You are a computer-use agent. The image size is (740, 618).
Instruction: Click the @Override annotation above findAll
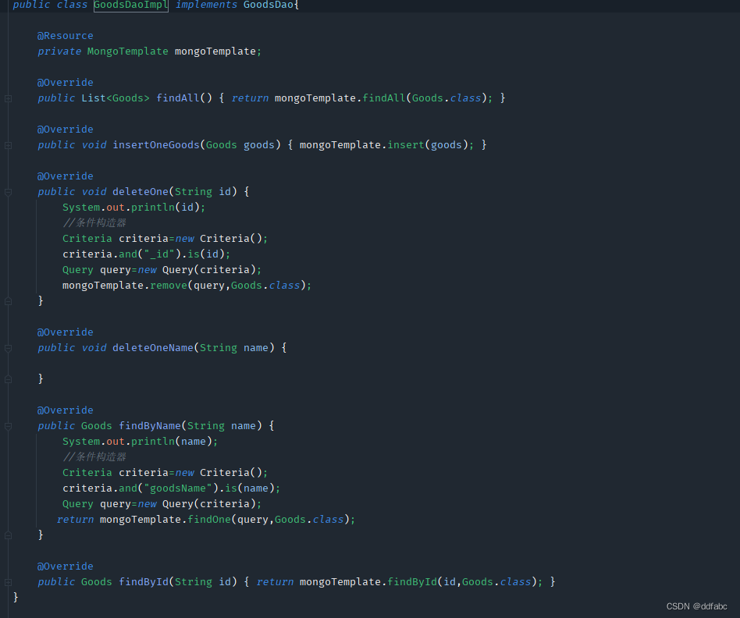click(65, 82)
